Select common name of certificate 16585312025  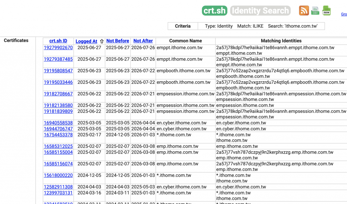[x=178, y=146]
